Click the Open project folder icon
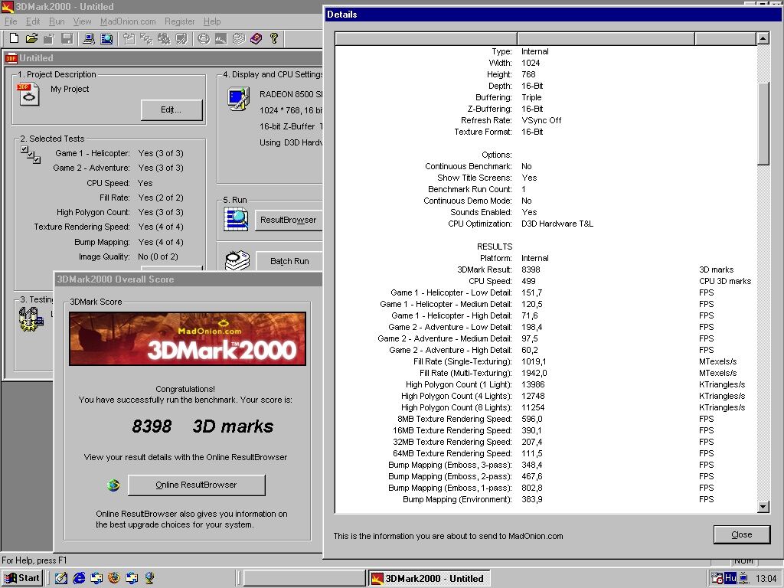The height and width of the screenshot is (588, 784). (x=31, y=38)
